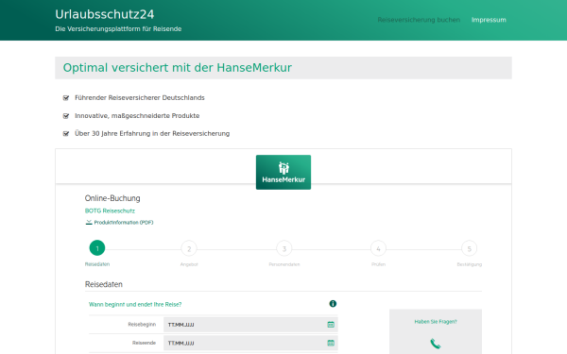567x354 pixels.
Task: Select step 5 Bestätigung circle
Action: click(470, 248)
